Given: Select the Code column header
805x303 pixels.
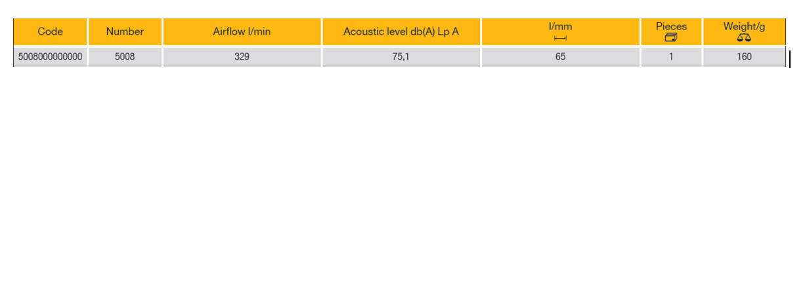Looking at the screenshot, I should click(51, 31).
